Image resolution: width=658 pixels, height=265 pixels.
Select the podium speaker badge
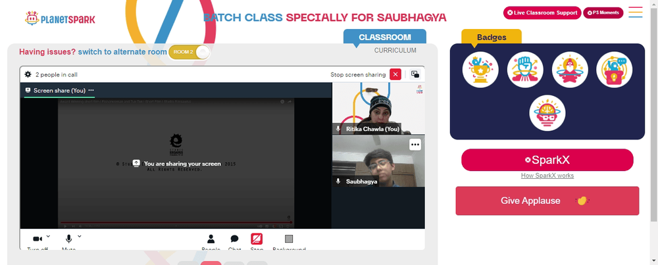[x=615, y=70]
